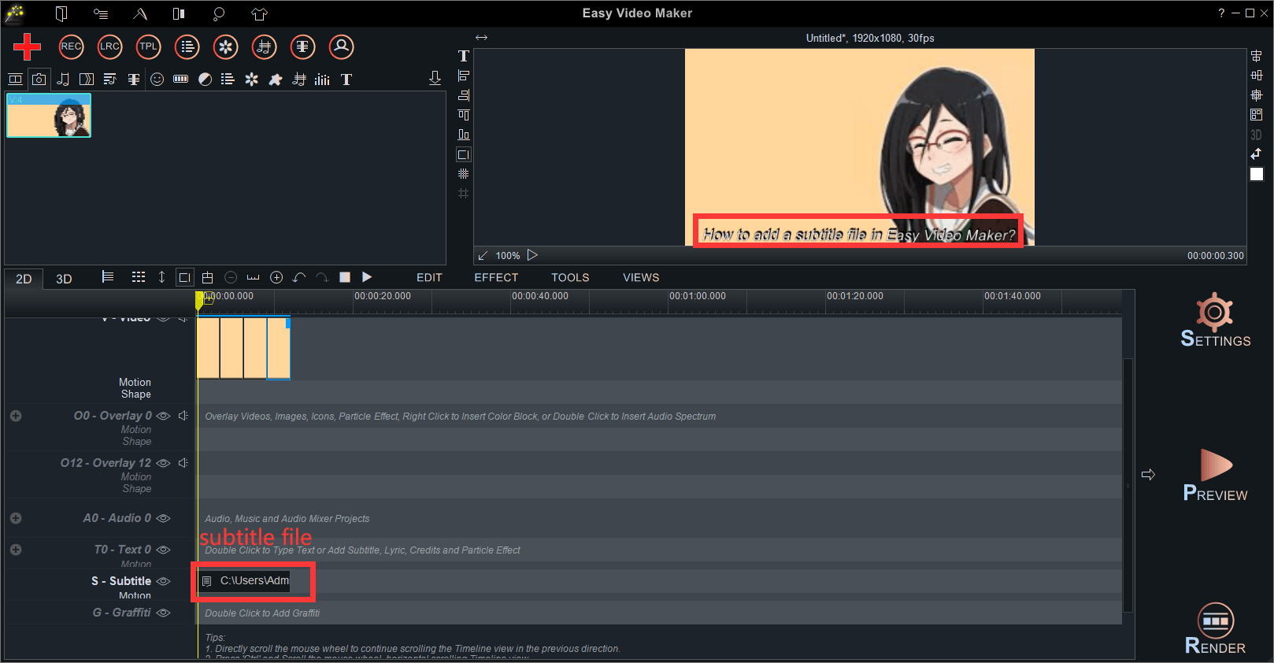Image resolution: width=1274 pixels, height=663 pixels.
Task: Click the round user profile icon
Action: click(x=341, y=46)
